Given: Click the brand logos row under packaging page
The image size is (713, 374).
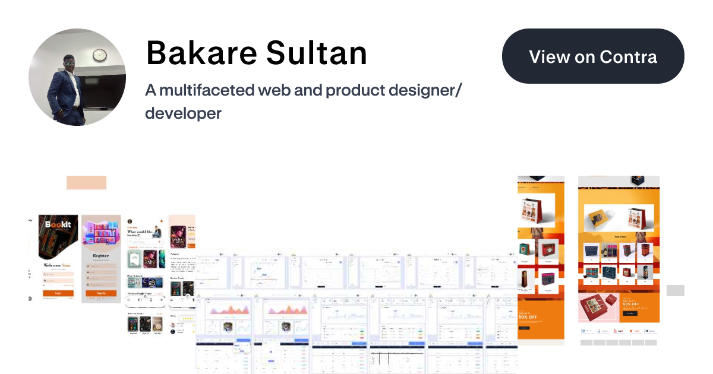Looking at the screenshot, I should (x=619, y=331).
